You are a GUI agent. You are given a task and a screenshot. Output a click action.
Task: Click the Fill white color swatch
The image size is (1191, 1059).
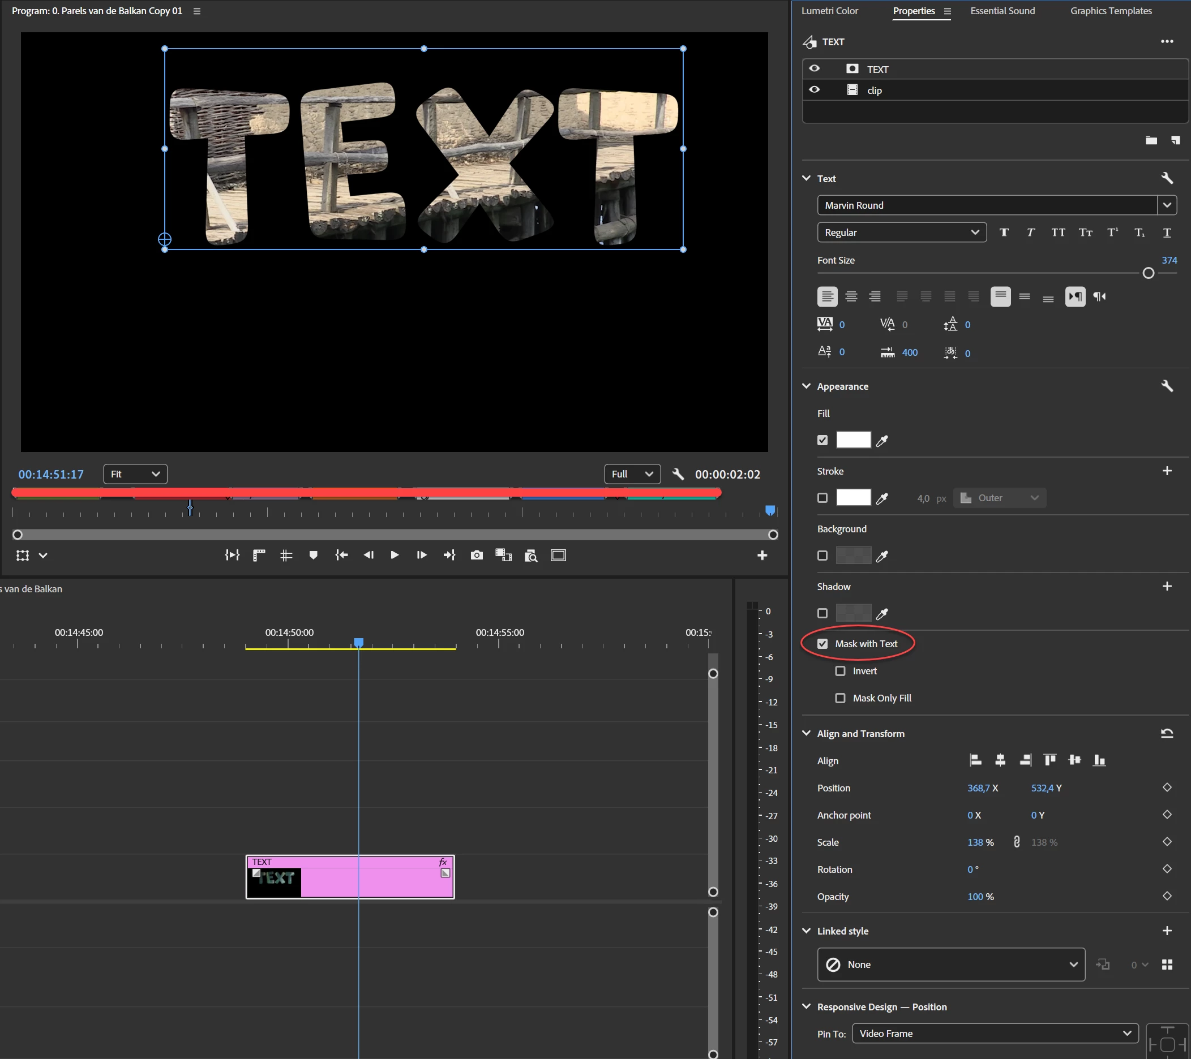[x=853, y=440]
